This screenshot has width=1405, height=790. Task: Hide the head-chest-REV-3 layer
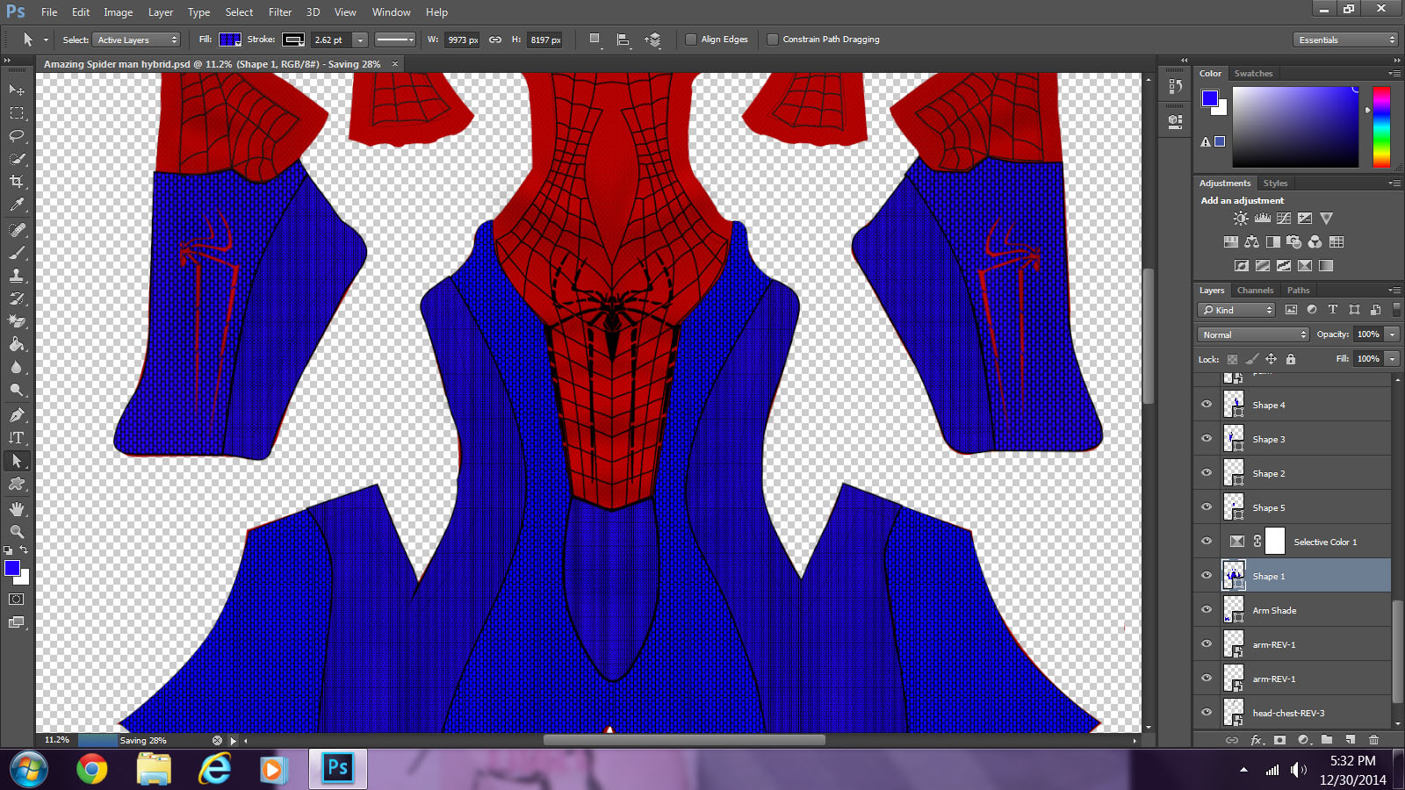point(1207,713)
